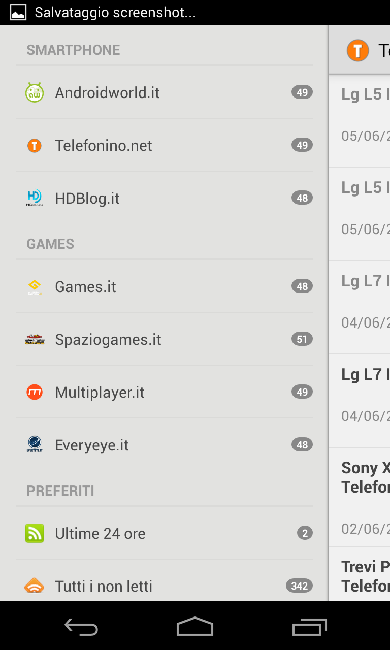Tap the Androidworld.it green robot icon
390x650 pixels.
click(x=35, y=92)
